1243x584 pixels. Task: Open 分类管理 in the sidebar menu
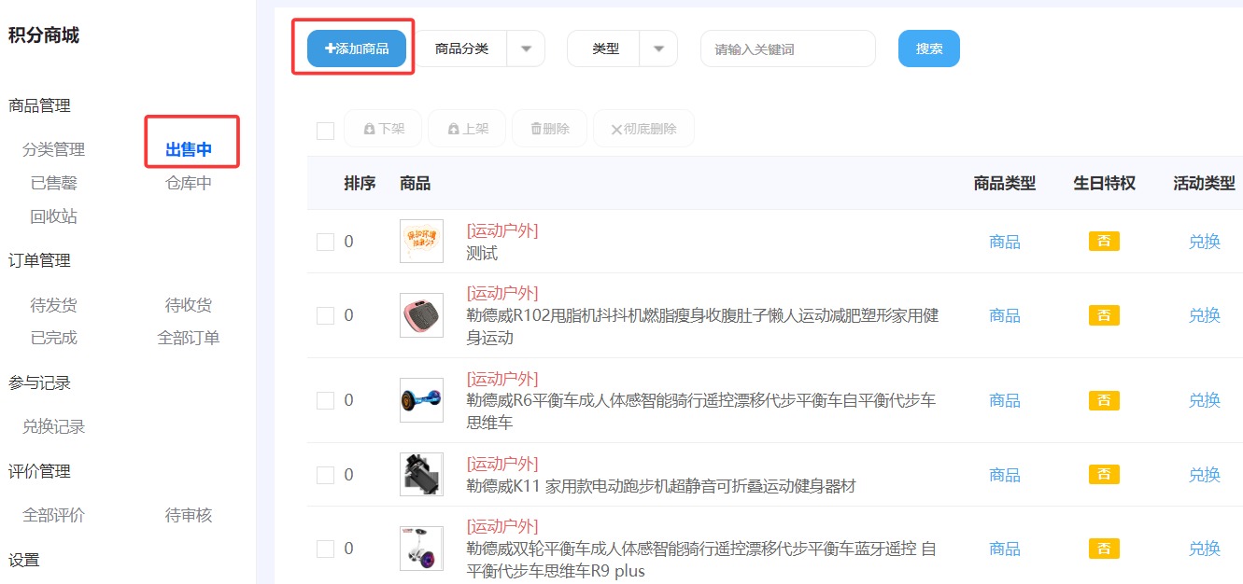pyautogui.click(x=53, y=149)
